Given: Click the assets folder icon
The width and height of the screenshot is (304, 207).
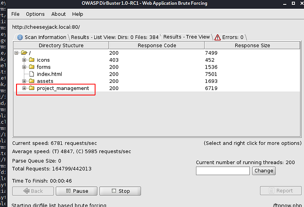Looking at the screenshot, I should (32, 81).
